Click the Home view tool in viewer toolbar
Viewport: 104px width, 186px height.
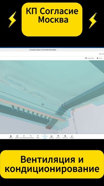click(x=11, y=137)
